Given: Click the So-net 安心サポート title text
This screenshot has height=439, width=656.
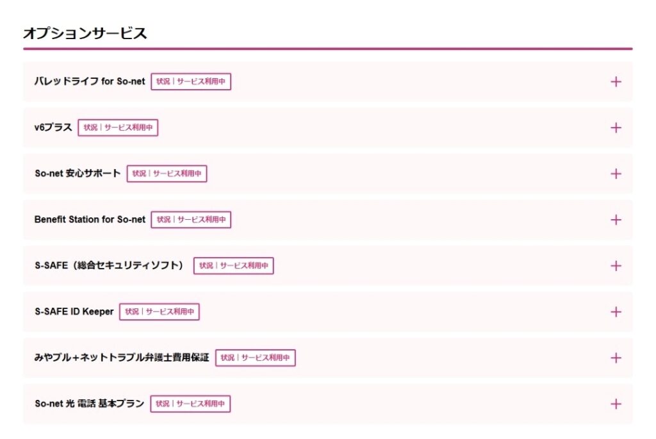Looking at the screenshot, I should tap(78, 174).
